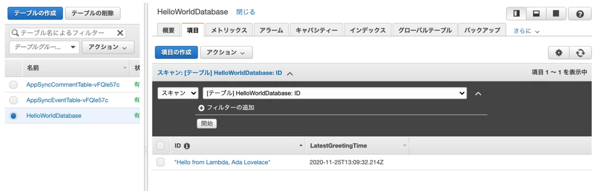Switch to the メトリックス tab
The image size is (596, 191).
(229, 30)
